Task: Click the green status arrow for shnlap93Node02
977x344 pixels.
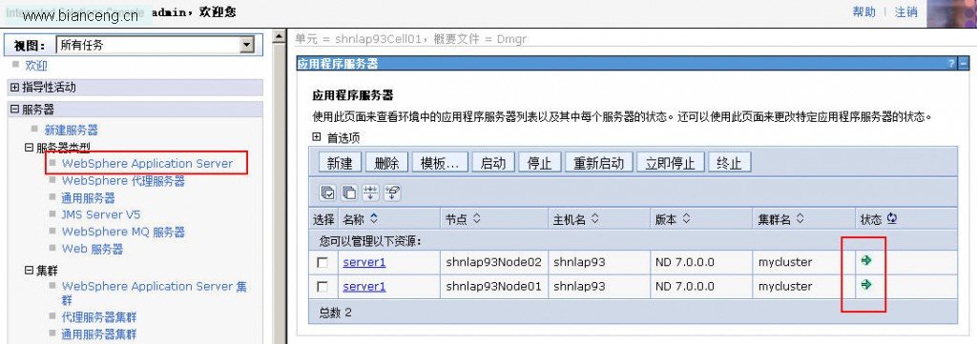Action: click(865, 261)
